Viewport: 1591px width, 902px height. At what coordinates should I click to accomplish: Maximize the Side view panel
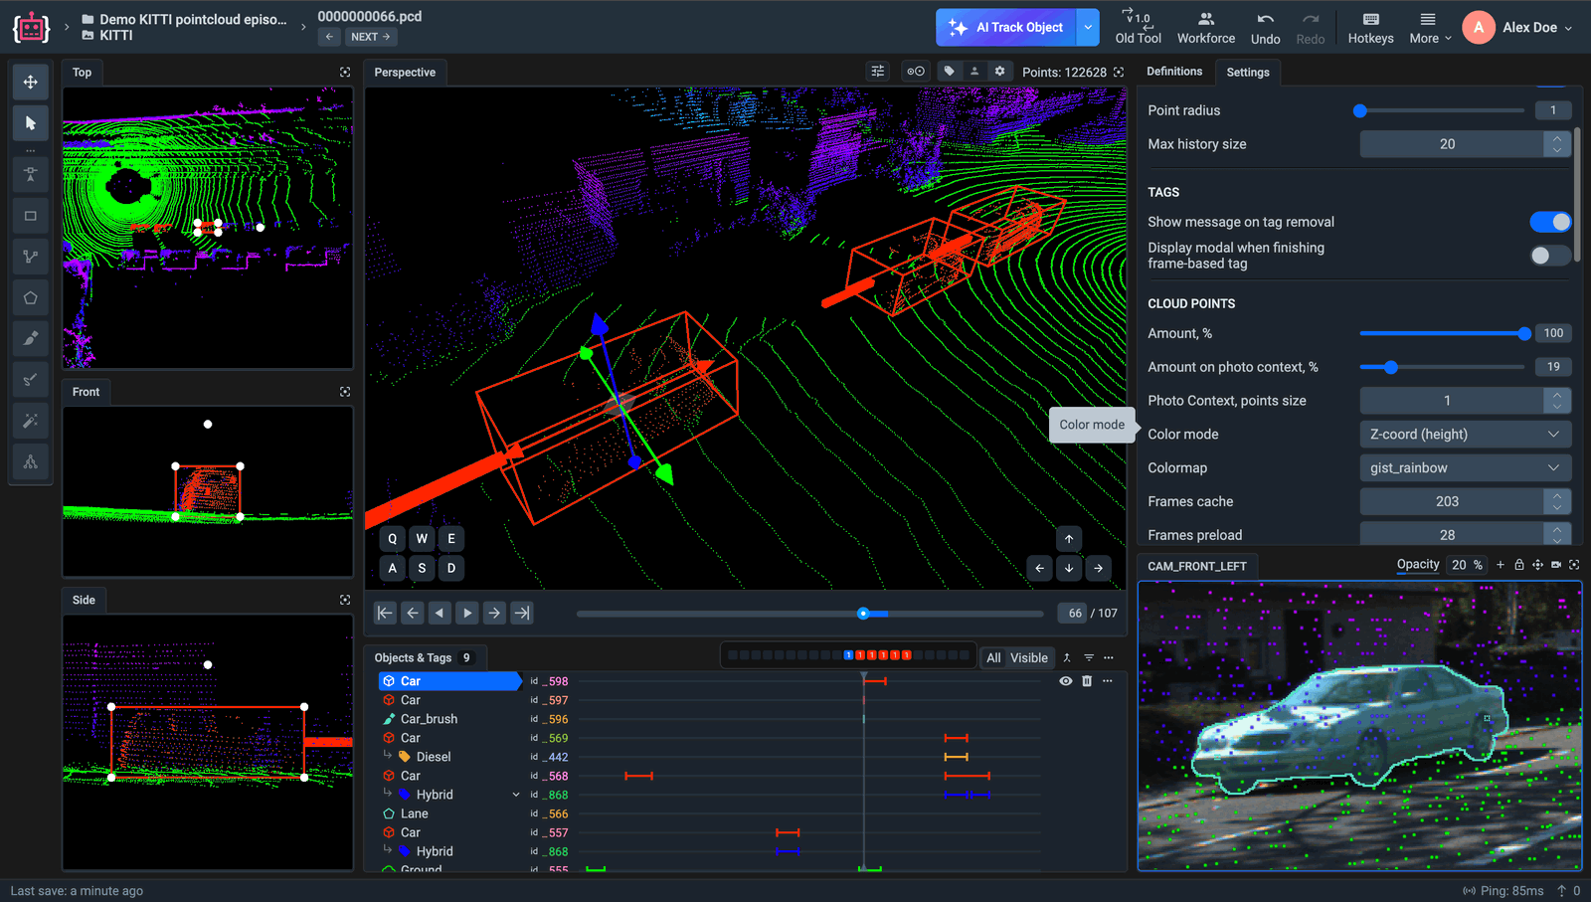(345, 600)
